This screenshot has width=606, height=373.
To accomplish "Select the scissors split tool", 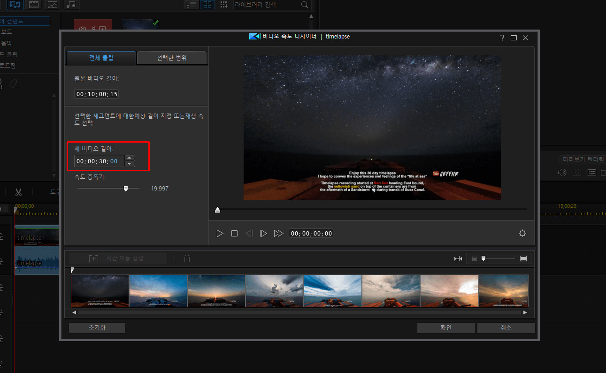I will [18, 192].
